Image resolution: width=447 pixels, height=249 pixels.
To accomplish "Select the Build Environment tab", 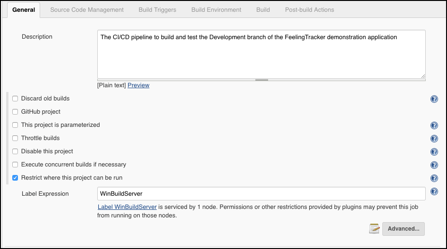I will pos(216,10).
